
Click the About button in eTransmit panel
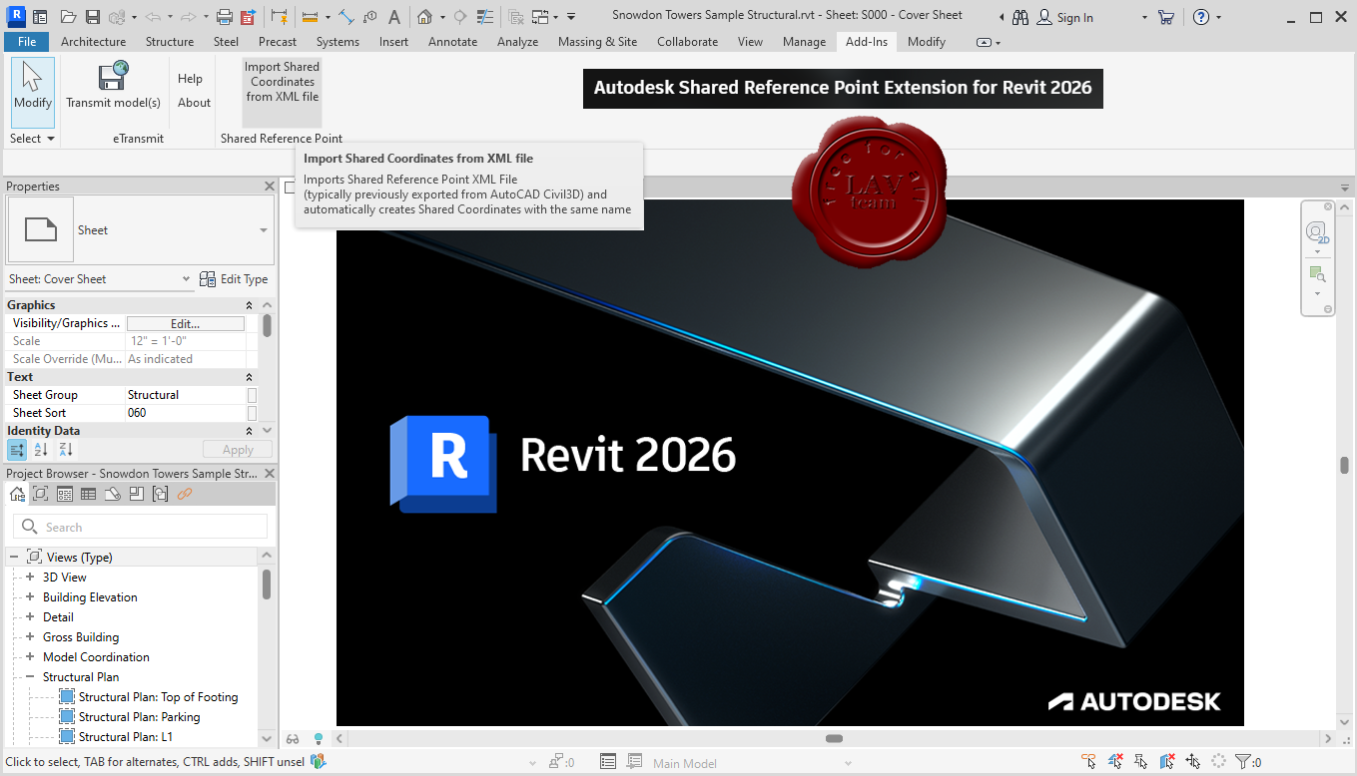194,103
